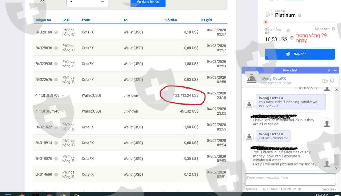Click date 04/02/2020 23:05

coord(216,111)
